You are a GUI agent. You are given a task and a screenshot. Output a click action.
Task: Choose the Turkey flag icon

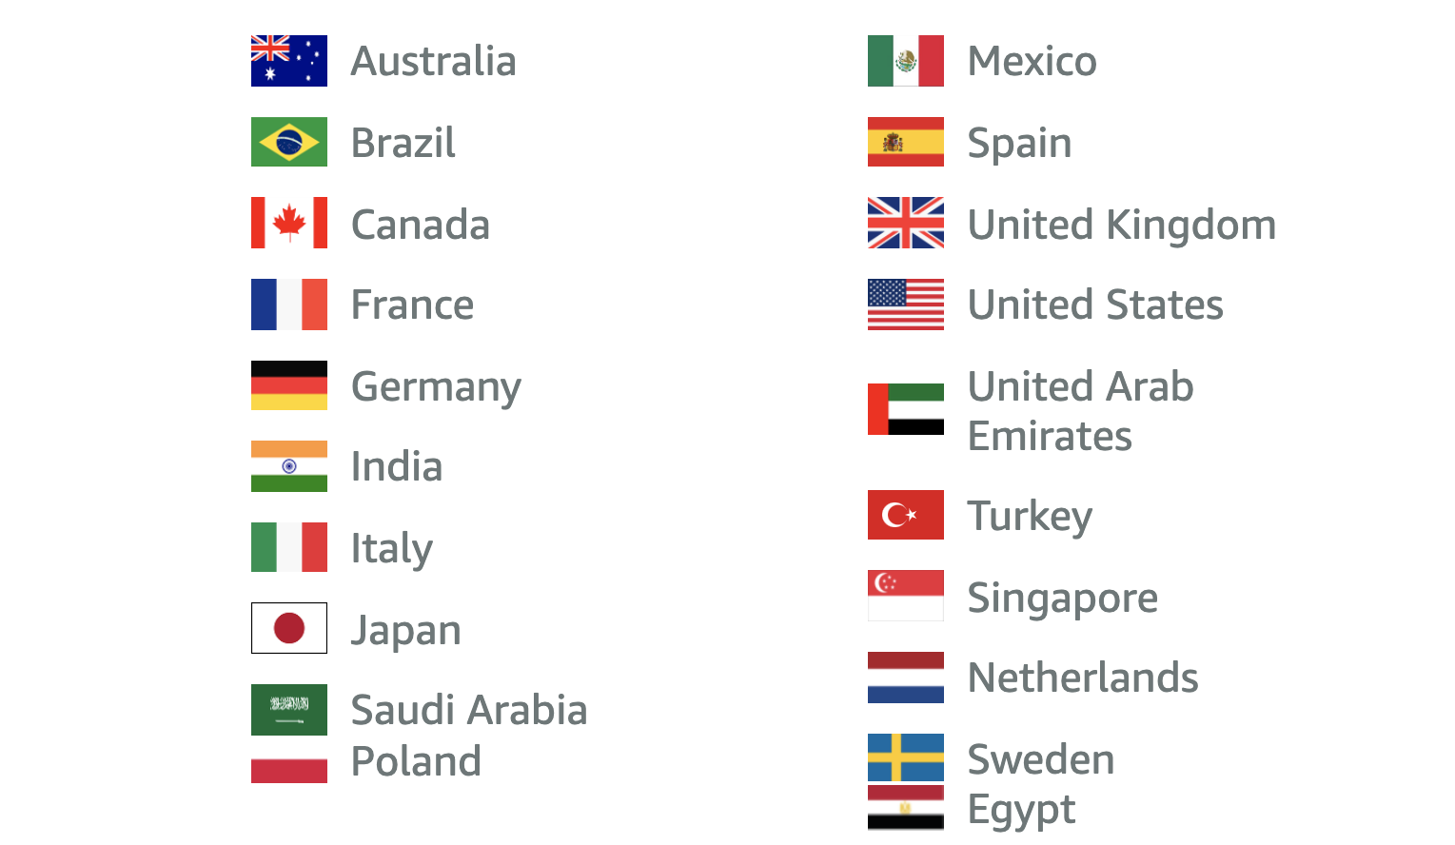(906, 515)
